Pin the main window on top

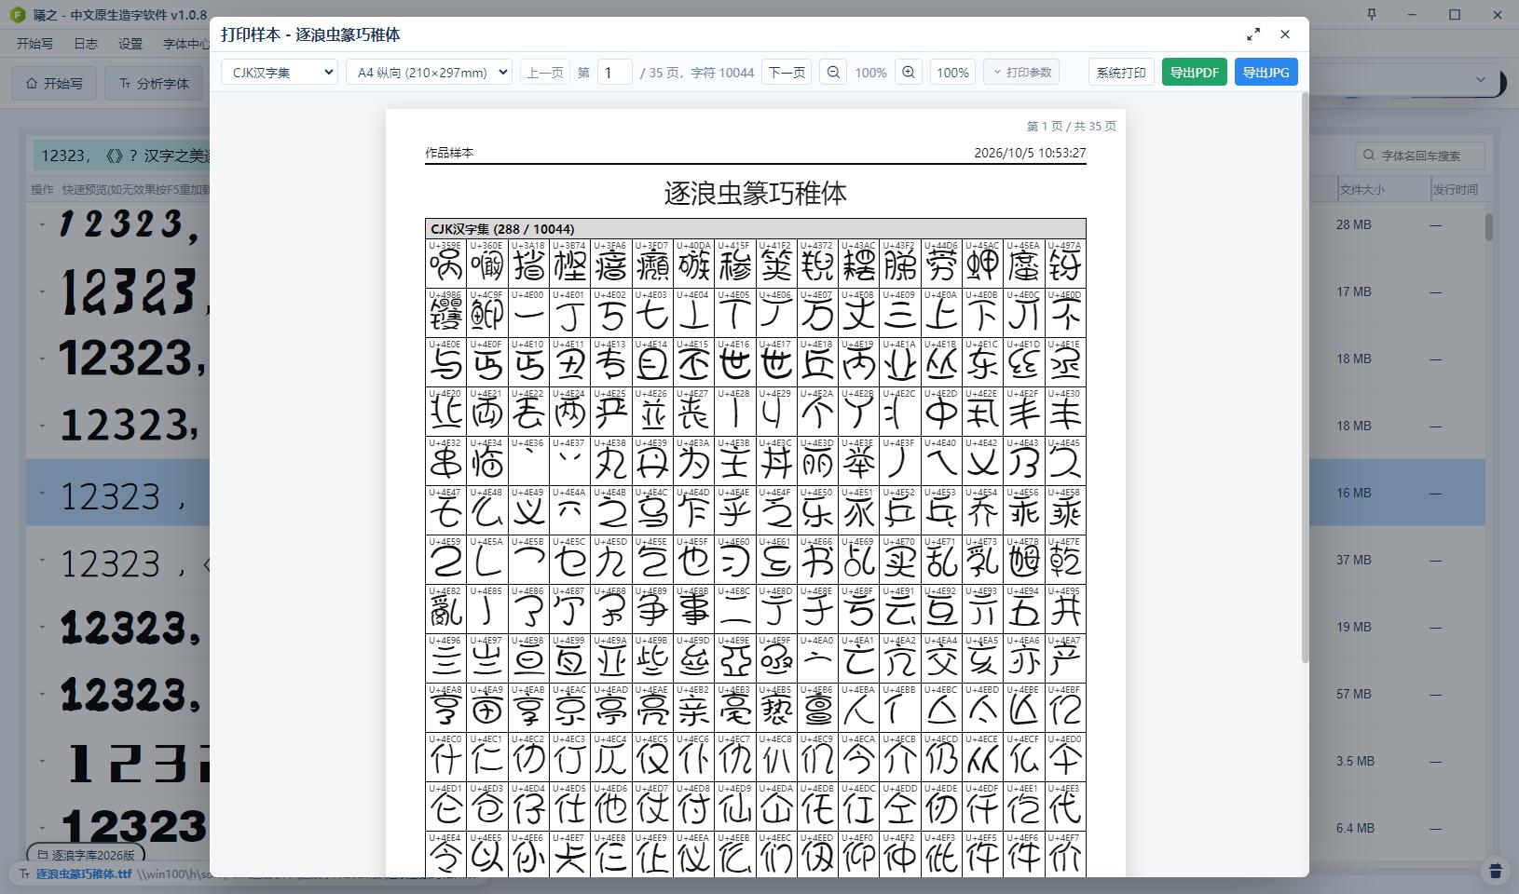(1372, 15)
